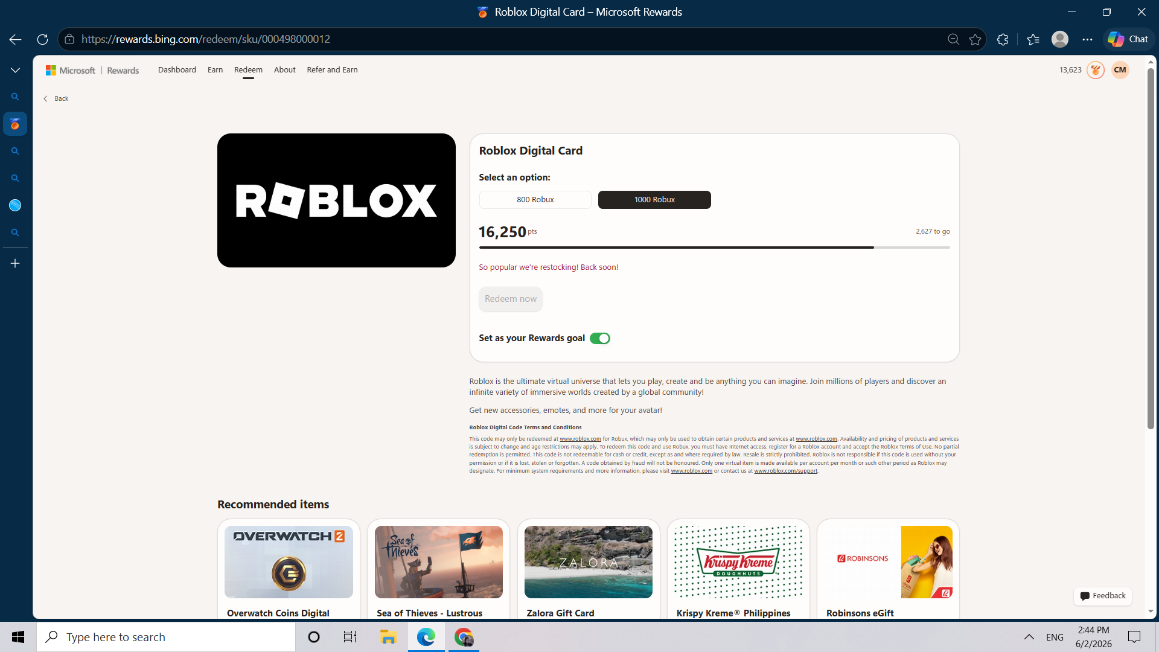This screenshot has width=1159, height=652.
Task: Open Refer and Earn
Action: 332,70
